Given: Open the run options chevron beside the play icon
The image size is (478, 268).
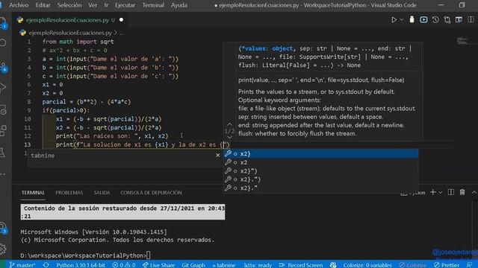Looking at the screenshot, I should (x=402, y=20).
